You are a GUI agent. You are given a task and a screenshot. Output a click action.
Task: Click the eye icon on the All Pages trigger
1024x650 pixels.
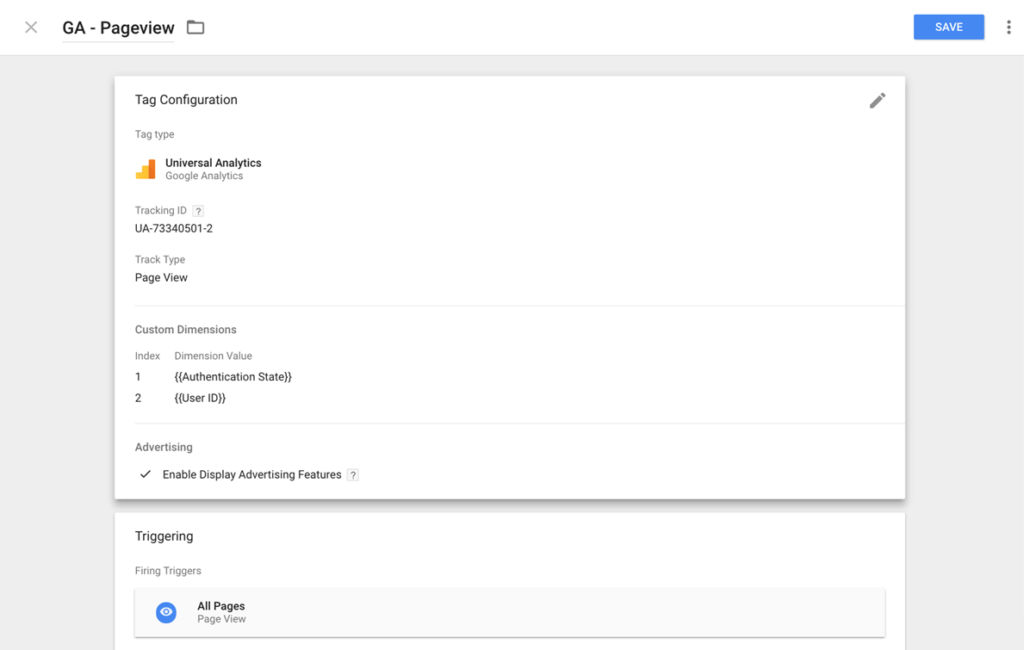click(x=165, y=612)
